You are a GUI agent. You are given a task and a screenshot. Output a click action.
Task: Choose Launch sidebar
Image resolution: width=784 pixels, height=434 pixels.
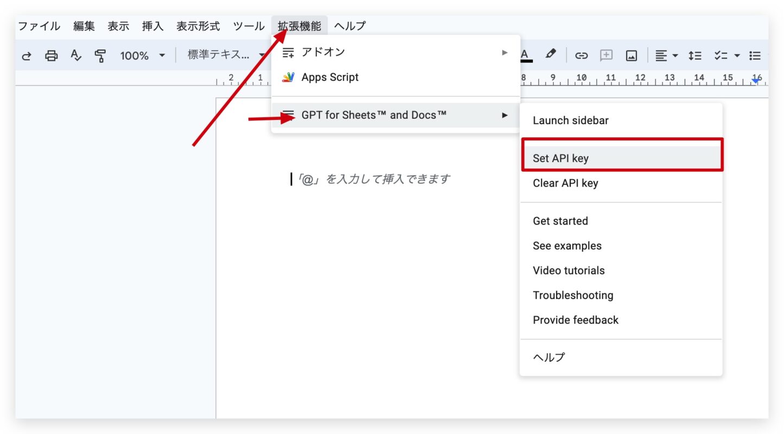[621, 120]
